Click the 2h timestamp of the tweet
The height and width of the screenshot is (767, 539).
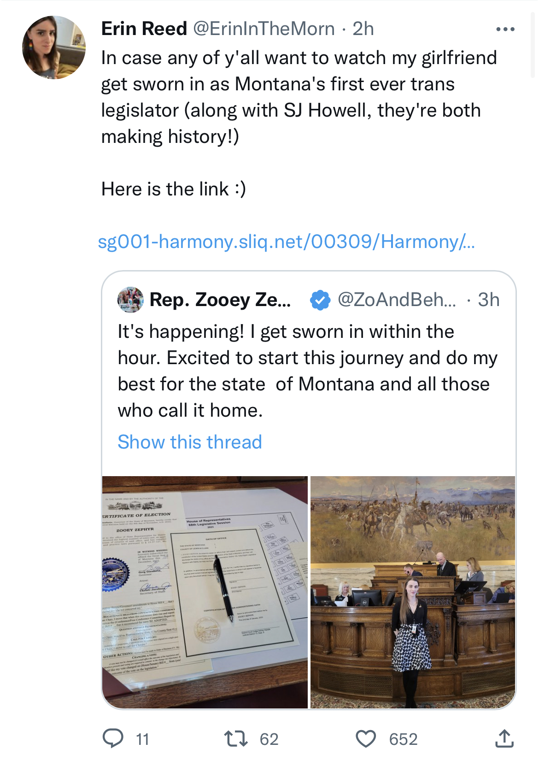coord(363,29)
